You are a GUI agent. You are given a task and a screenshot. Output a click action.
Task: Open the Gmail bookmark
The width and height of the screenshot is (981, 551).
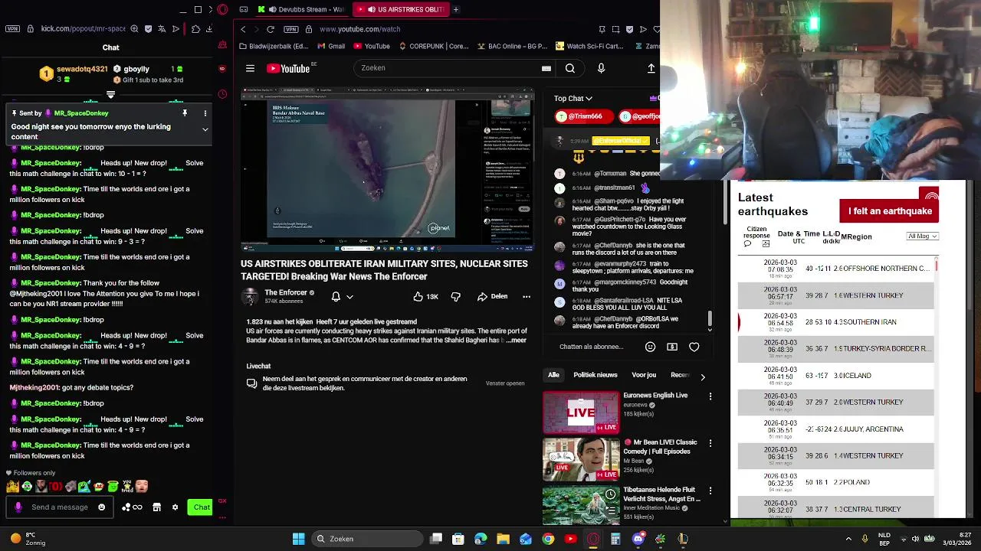point(331,46)
